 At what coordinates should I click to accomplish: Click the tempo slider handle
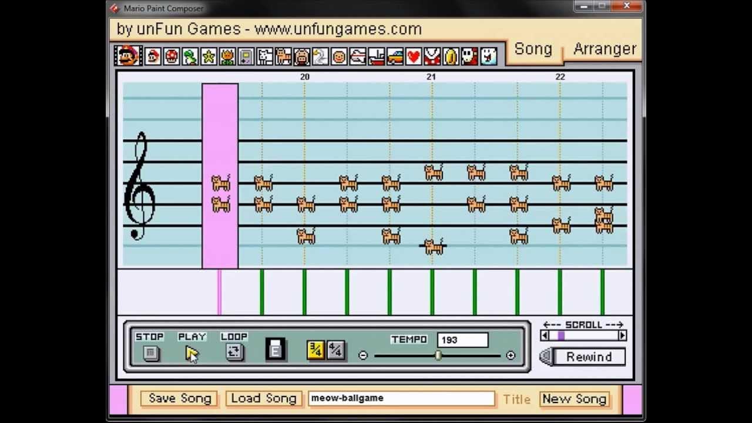click(x=438, y=355)
